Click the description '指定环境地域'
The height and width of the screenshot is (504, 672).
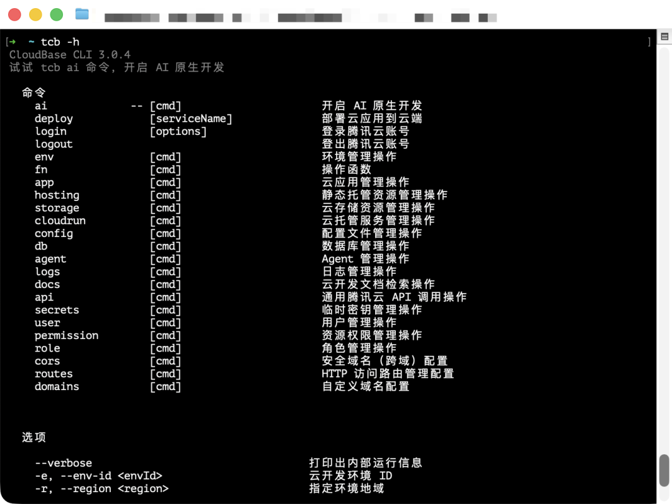coord(347,488)
